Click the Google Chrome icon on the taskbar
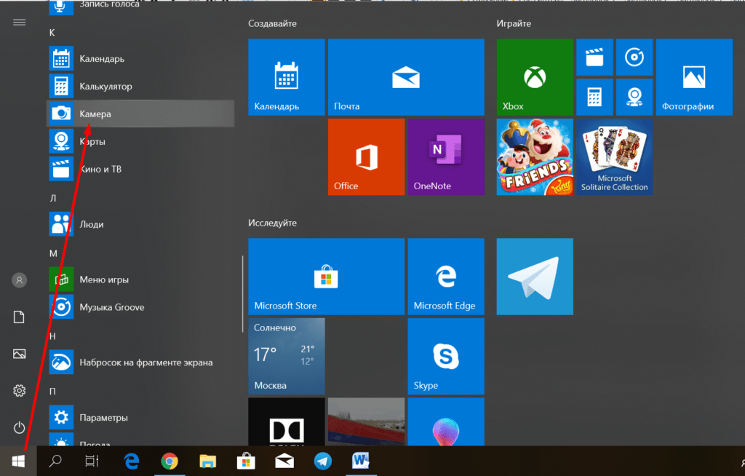The image size is (745, 476). 170,461
